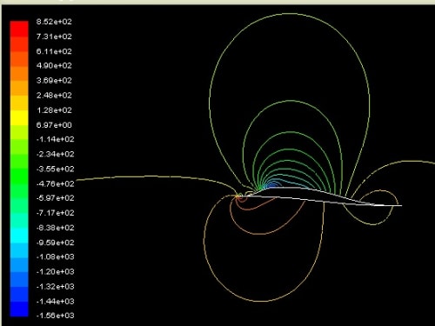The width and height of the screenshot is (435, 326).
Task: Click the dark blue band at colorbar bottom
Action: (x=19, y=309)
